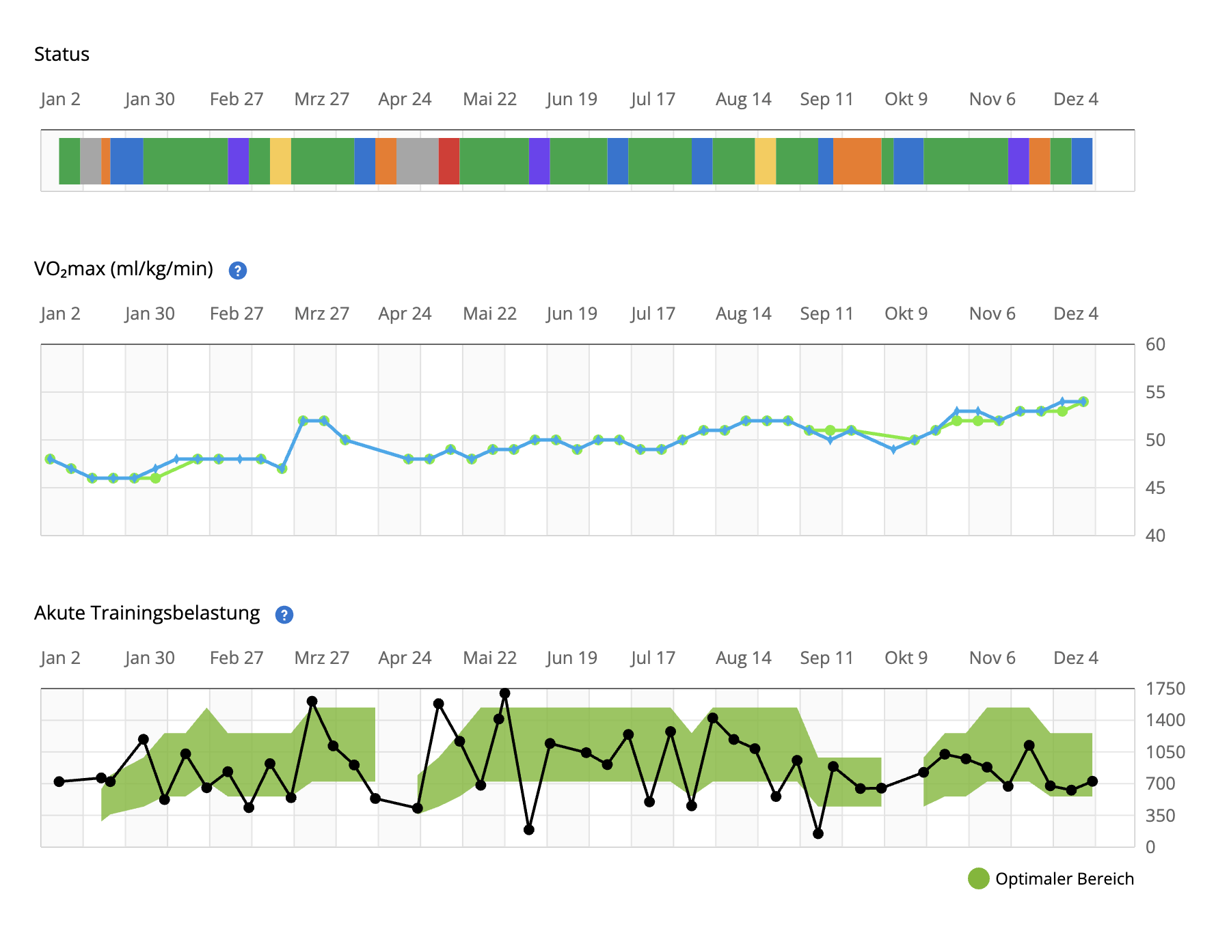
Task: Select the first yellow Status segment
Action: click(280, 161)
